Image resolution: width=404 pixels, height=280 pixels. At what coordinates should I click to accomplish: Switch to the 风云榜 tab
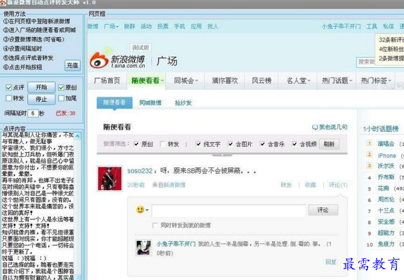tap(261, 81)
